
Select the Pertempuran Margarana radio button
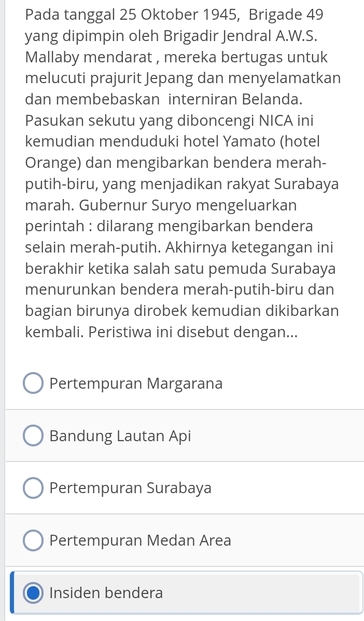[x=33, y=384]
